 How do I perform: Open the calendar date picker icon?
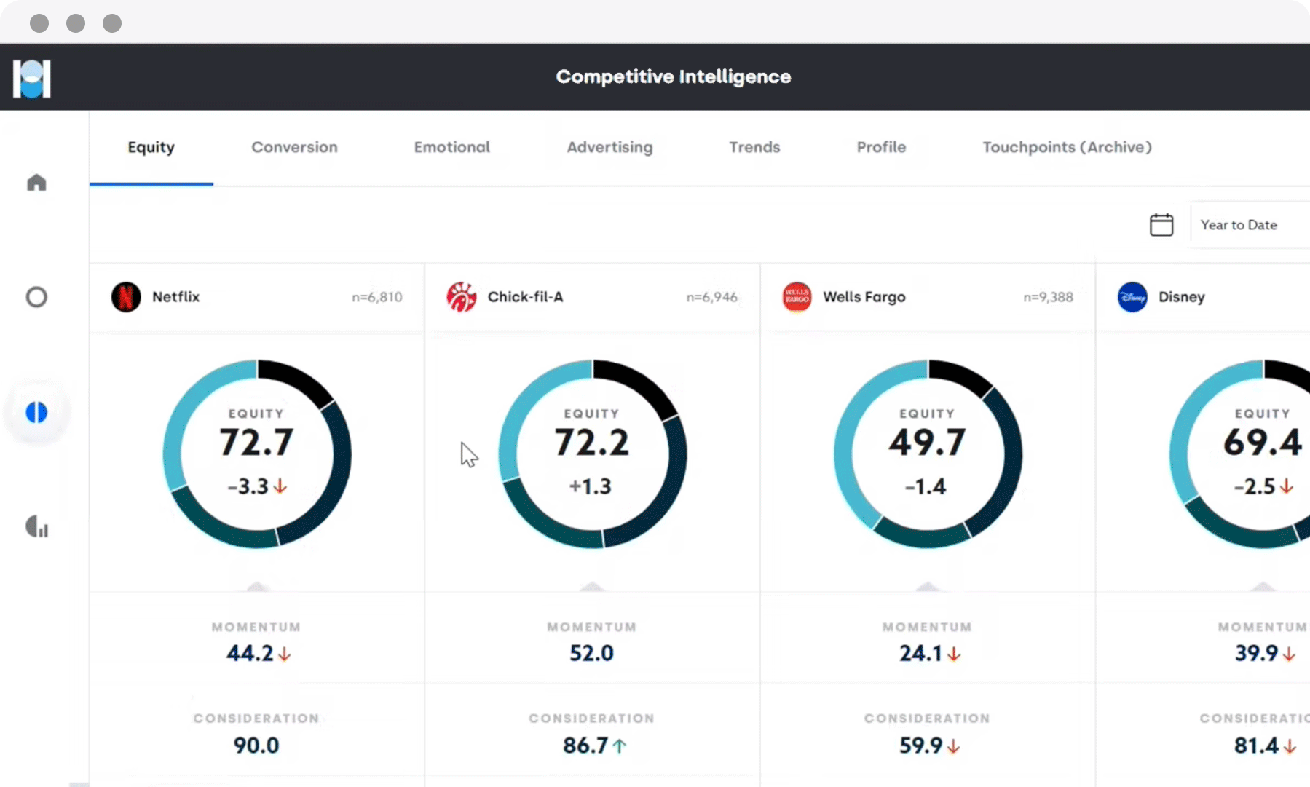(1161, 224)
